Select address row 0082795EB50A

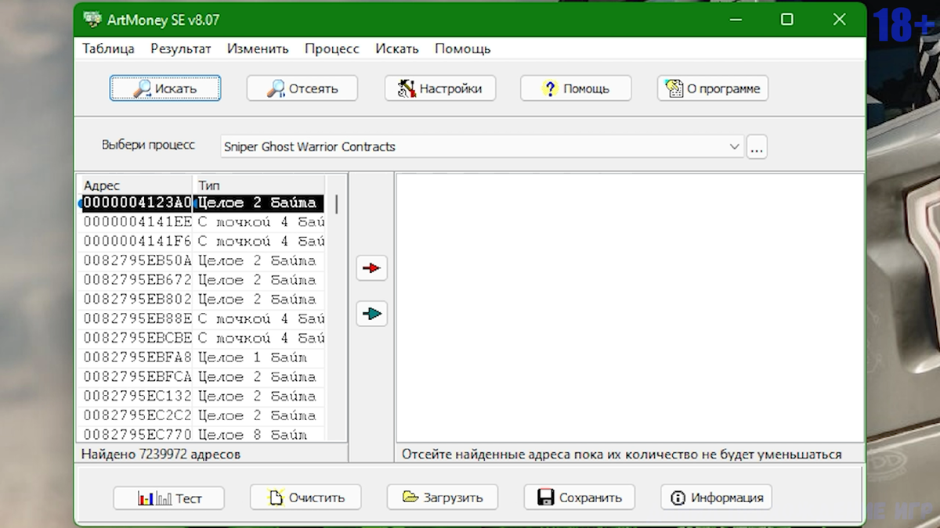click(203, 260)
